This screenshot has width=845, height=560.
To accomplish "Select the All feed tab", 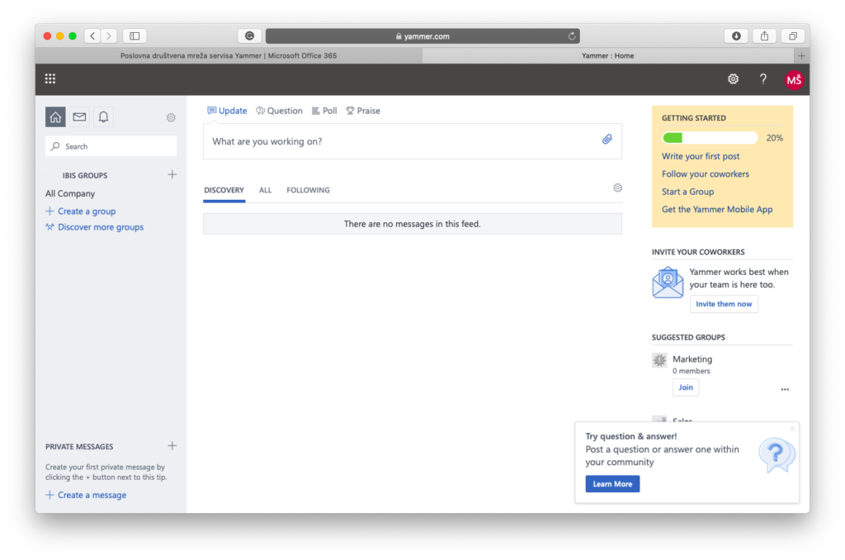I will click(x=265, y=190).
